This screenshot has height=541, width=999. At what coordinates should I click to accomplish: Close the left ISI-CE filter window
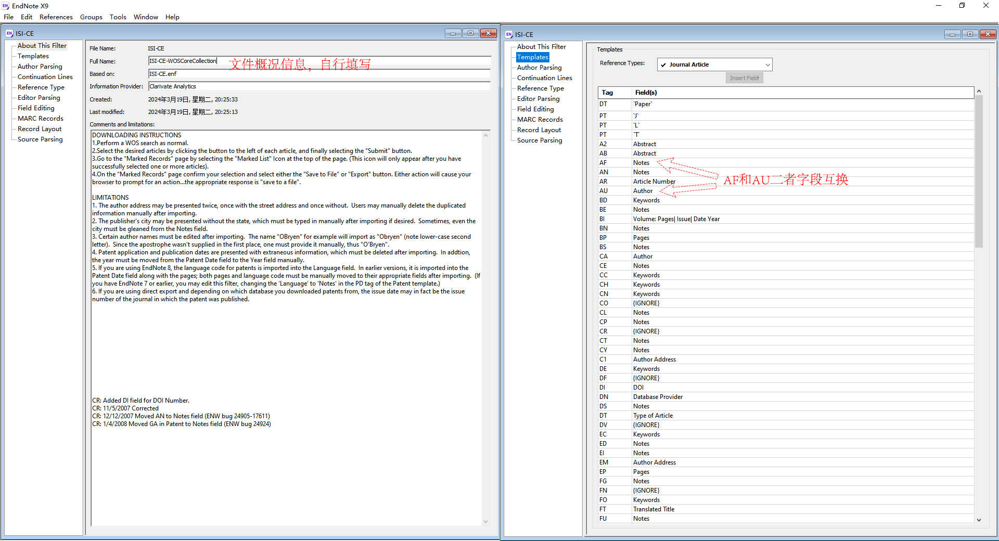pos(488,33)
